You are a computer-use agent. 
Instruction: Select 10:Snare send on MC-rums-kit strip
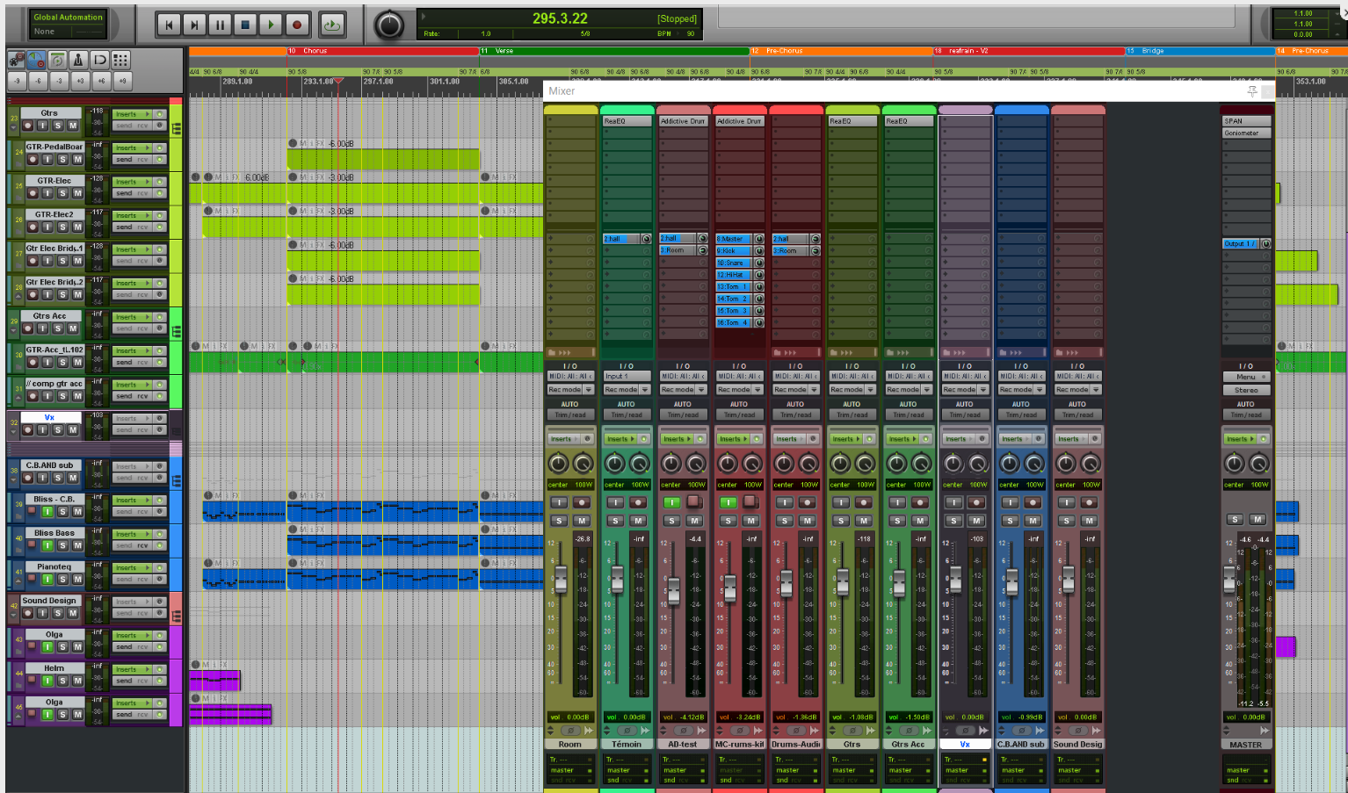(734, 263)
